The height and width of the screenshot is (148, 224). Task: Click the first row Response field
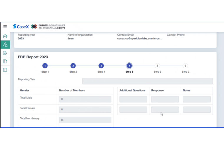165,99
